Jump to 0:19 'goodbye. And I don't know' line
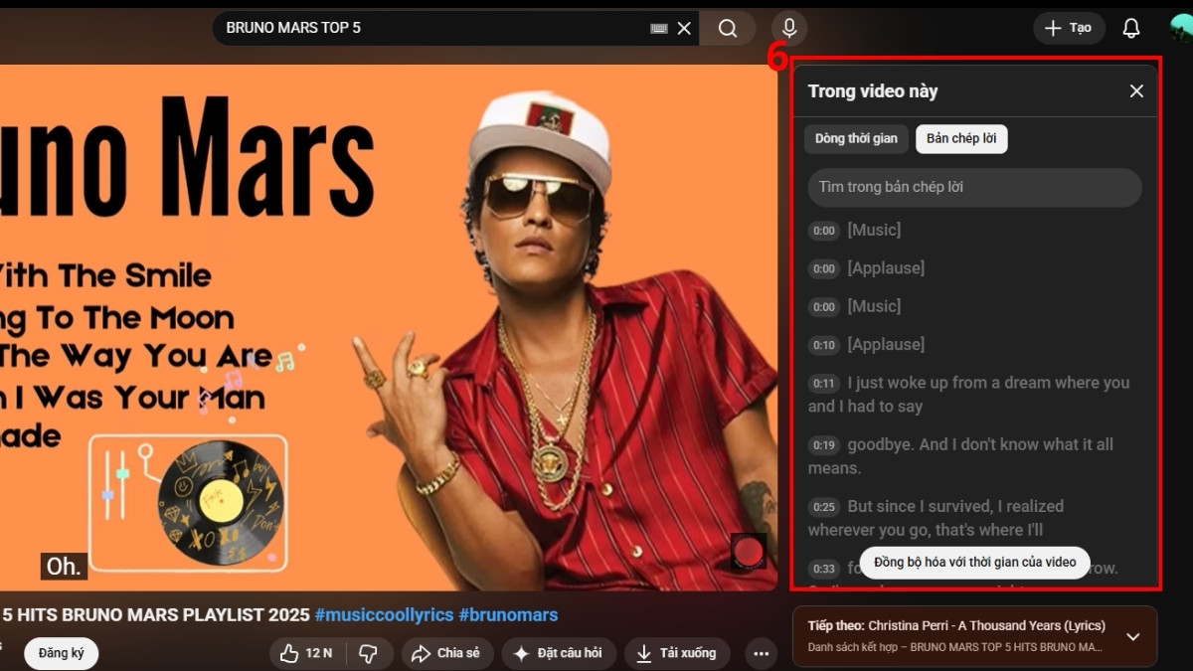Screen dimensions: 1193x671 (x=974, y=456)
